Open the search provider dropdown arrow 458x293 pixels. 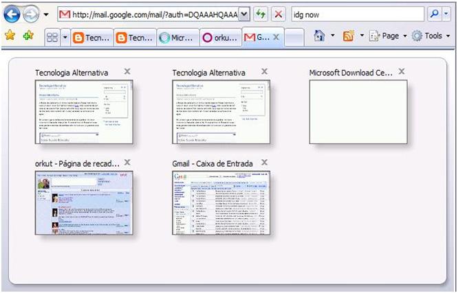446,14
